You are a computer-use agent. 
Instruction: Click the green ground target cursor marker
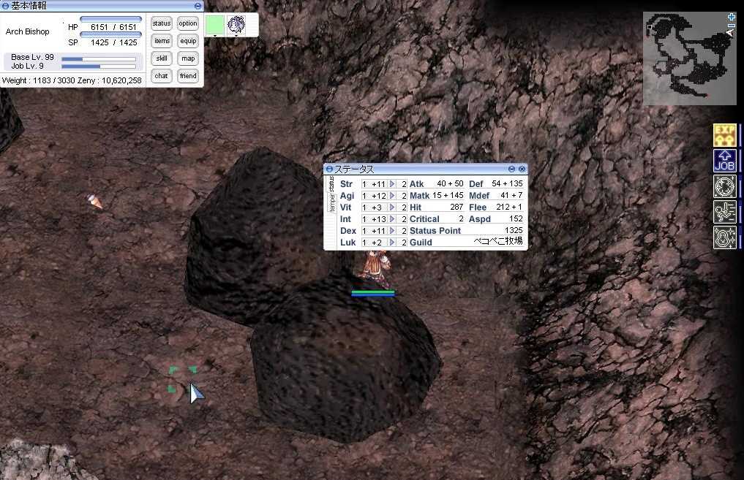click(x=183, y=379)
